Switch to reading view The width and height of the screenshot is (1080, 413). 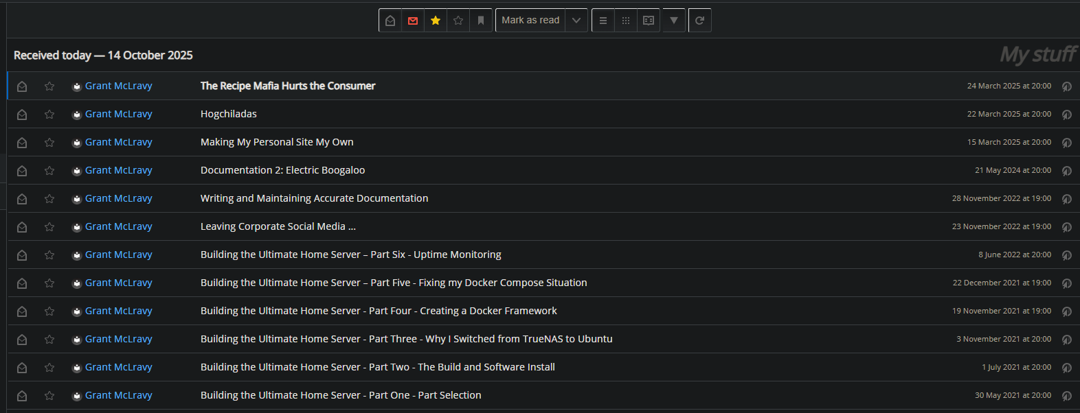pos(649,21)
